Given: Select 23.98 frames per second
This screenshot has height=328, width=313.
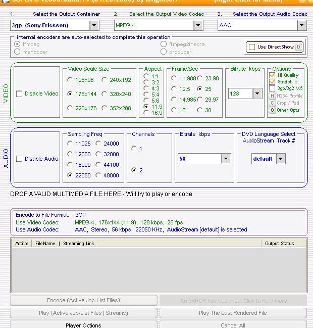Looking at the screenshot, I should click(199, 78).
